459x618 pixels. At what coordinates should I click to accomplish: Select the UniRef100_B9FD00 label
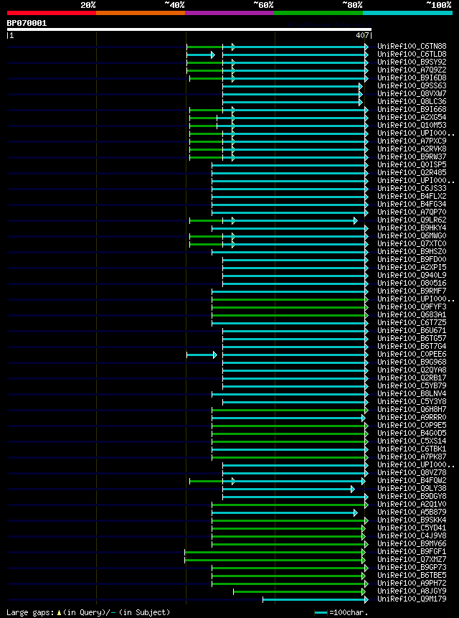click(x=412, y=259)
